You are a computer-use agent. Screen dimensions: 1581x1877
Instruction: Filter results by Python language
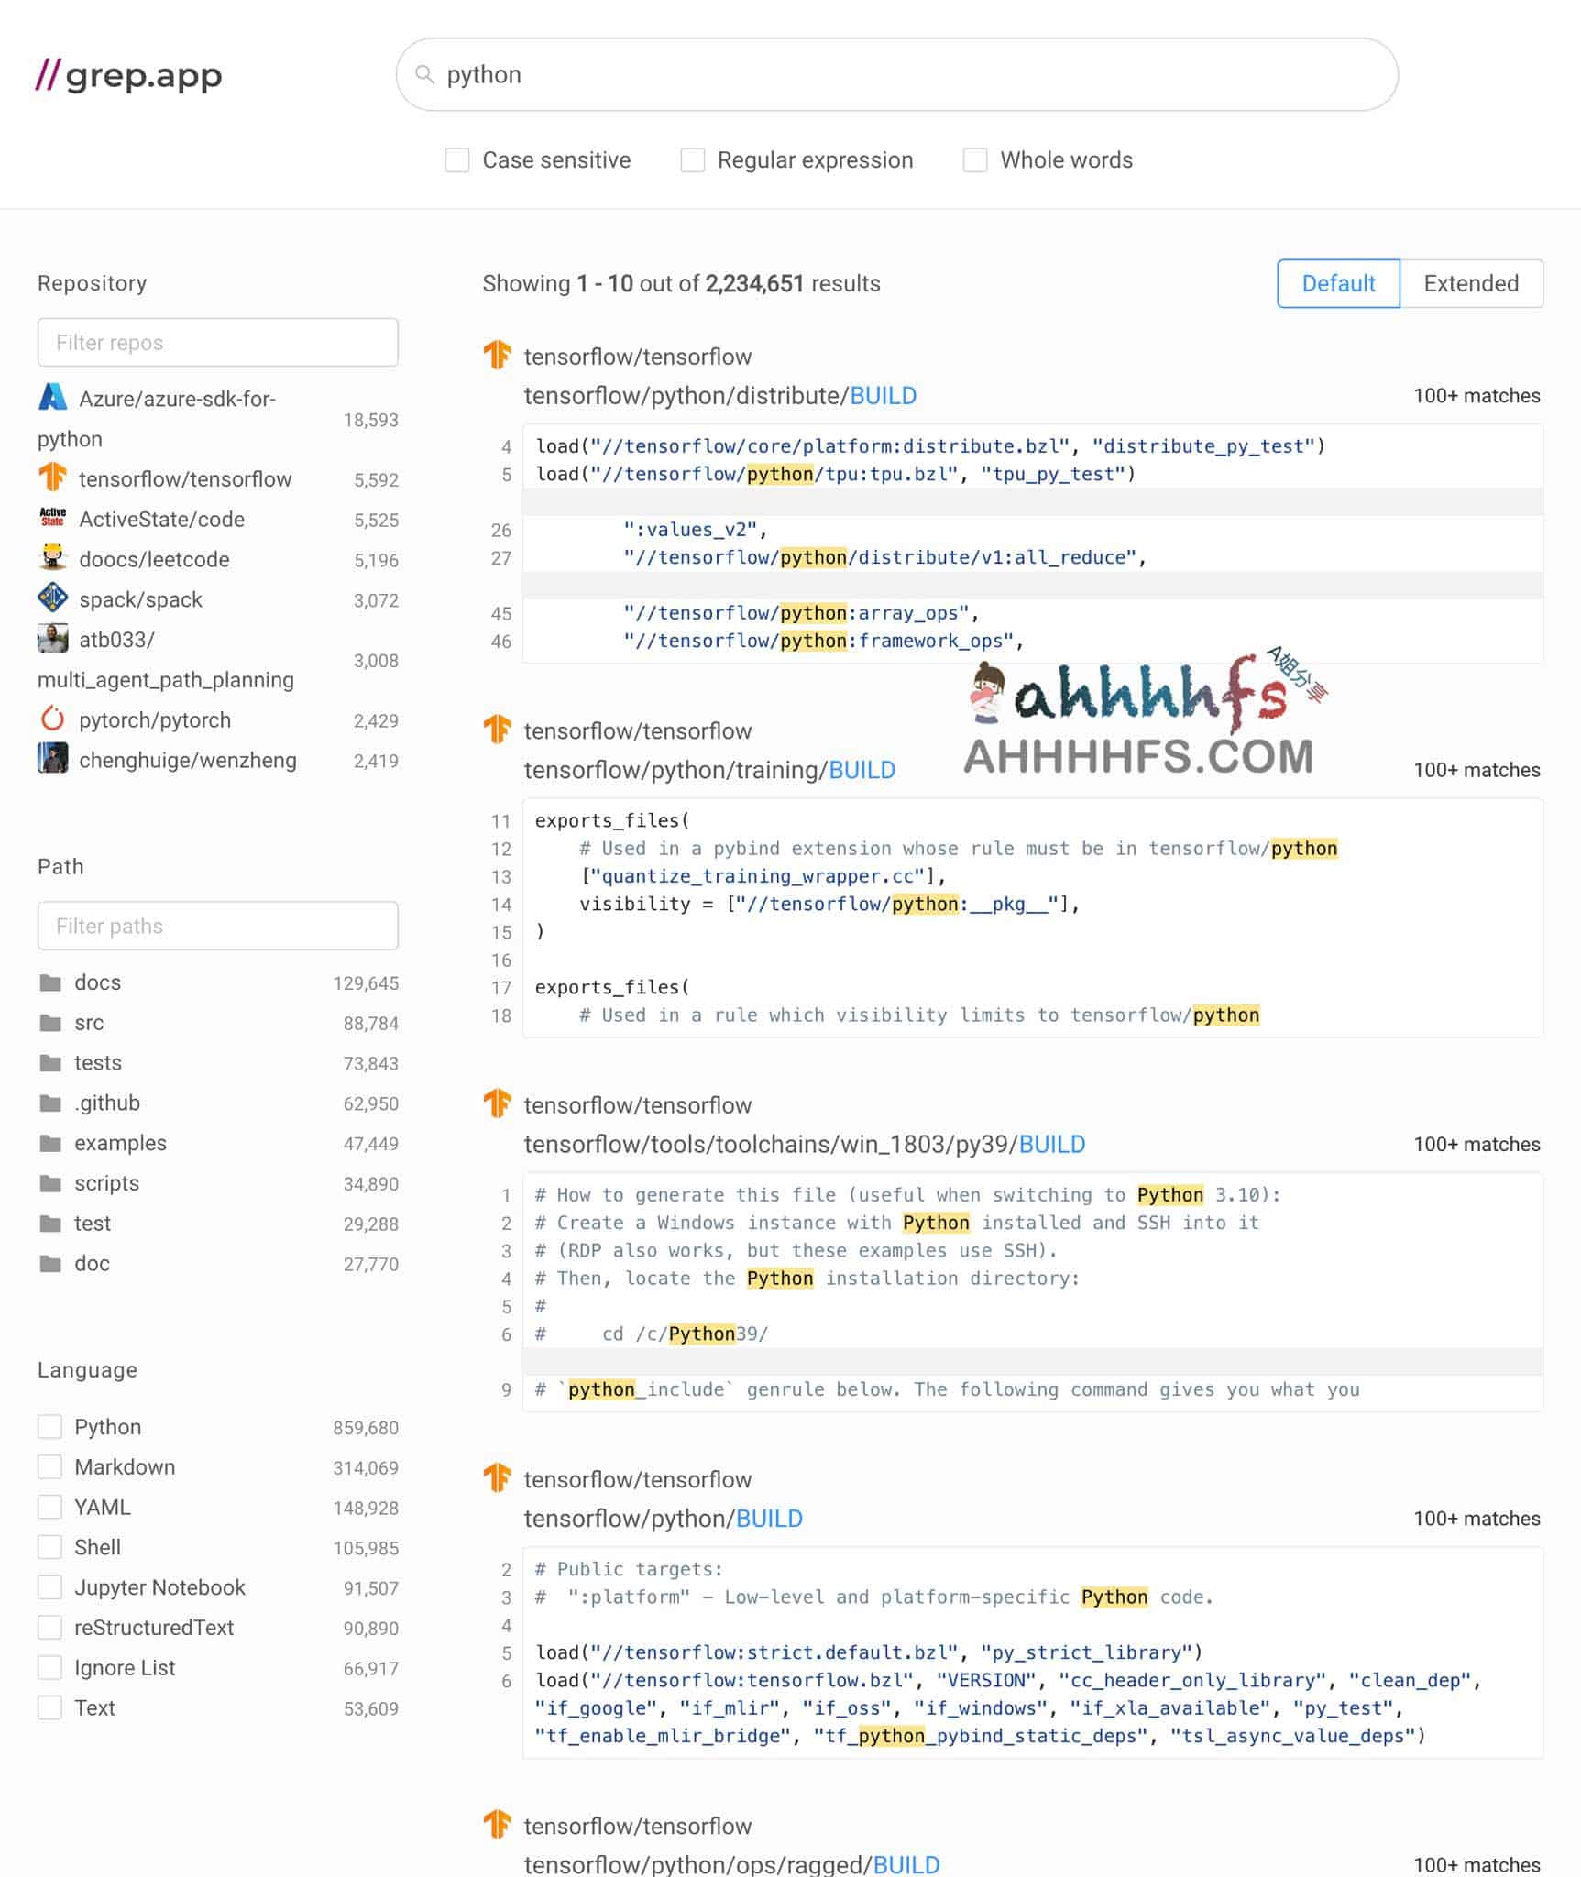(50, 1426)
